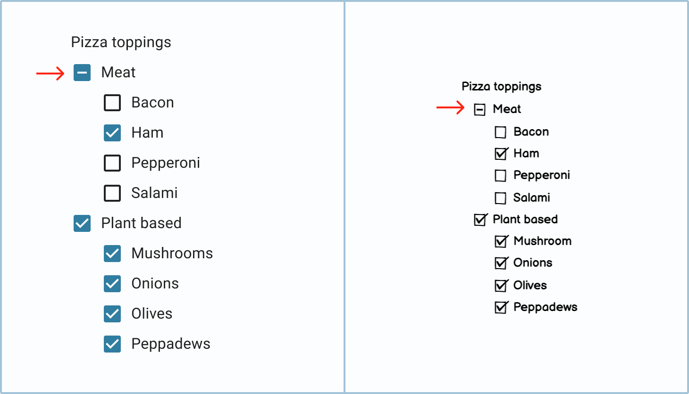The height and width of the screenshot is (394, 689).
Task: Check the Bacon box in the blue styled list
Action: click(112, 103)
